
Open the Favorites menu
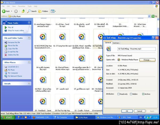(22, 6)
